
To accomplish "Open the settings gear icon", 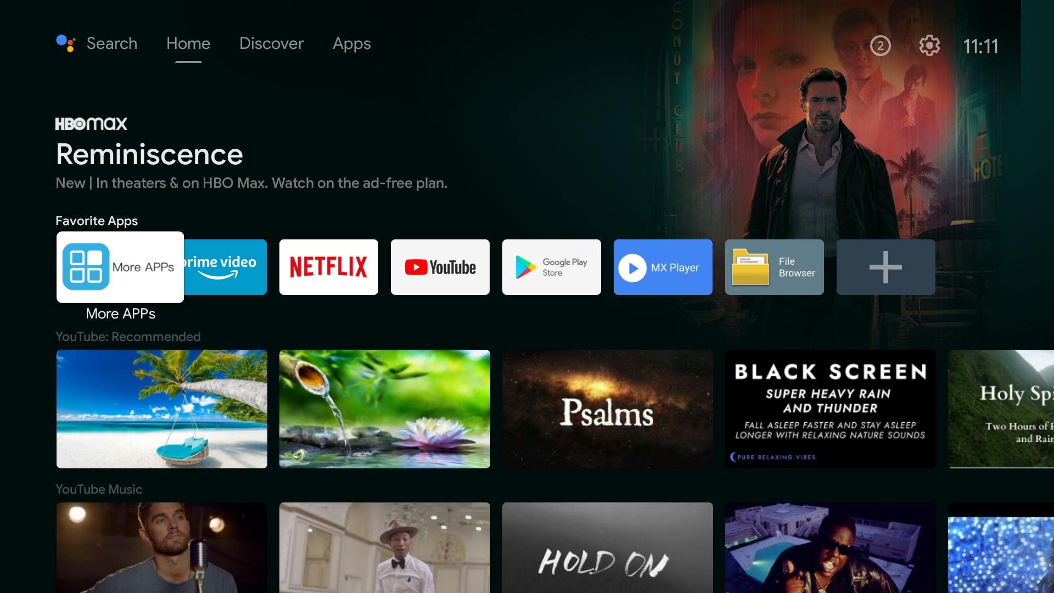I will point(929,46).
